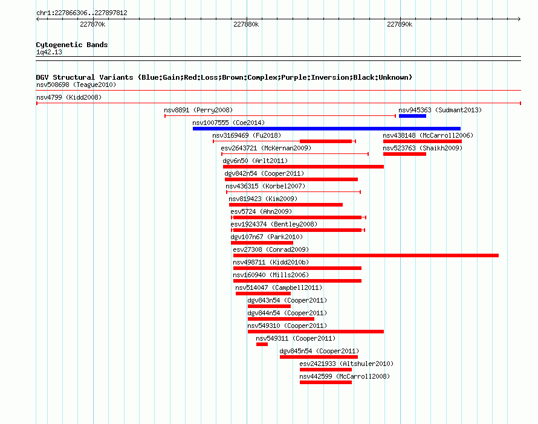
Task: Click esv5724 (Ahn2009) variant label
Action: tap(262, 211)
